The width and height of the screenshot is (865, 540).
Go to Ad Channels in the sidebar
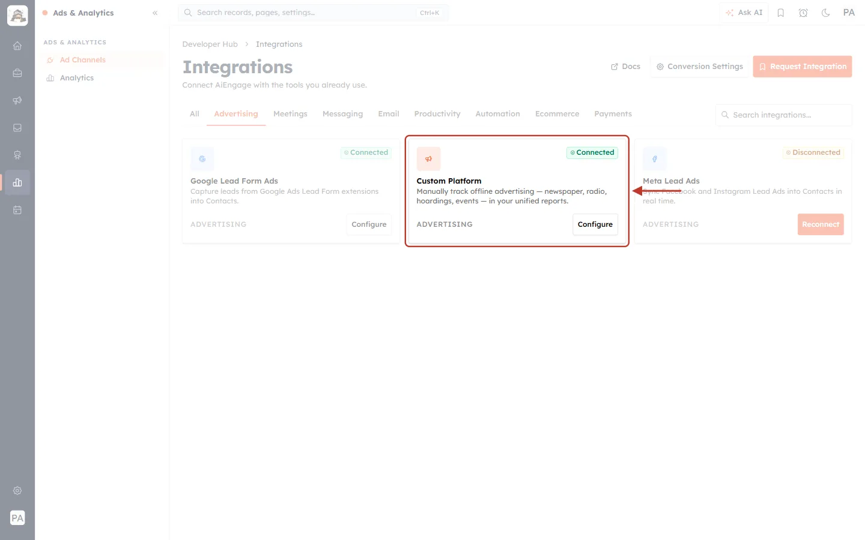102,60
